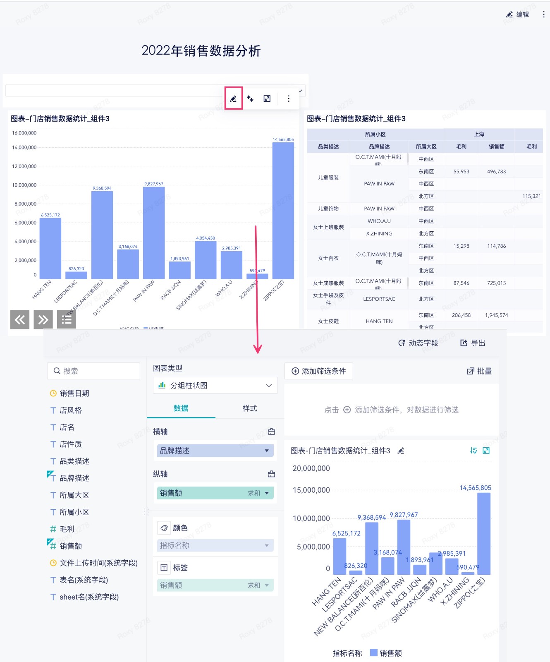Viewport: 550px width, 662px height.
Task: Click the list view icon button
Action: [x=67, y=319]
